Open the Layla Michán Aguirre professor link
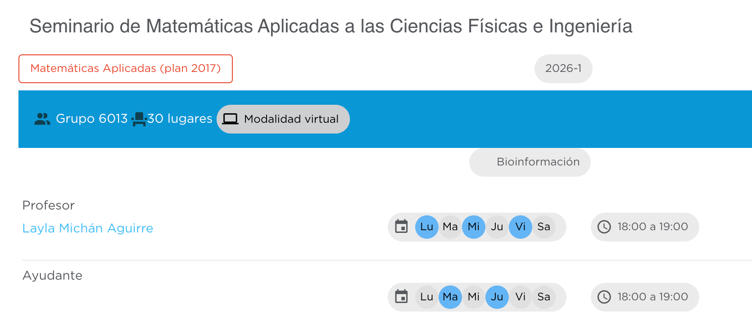This screenshot has width=752, height=330. [88, 228]
